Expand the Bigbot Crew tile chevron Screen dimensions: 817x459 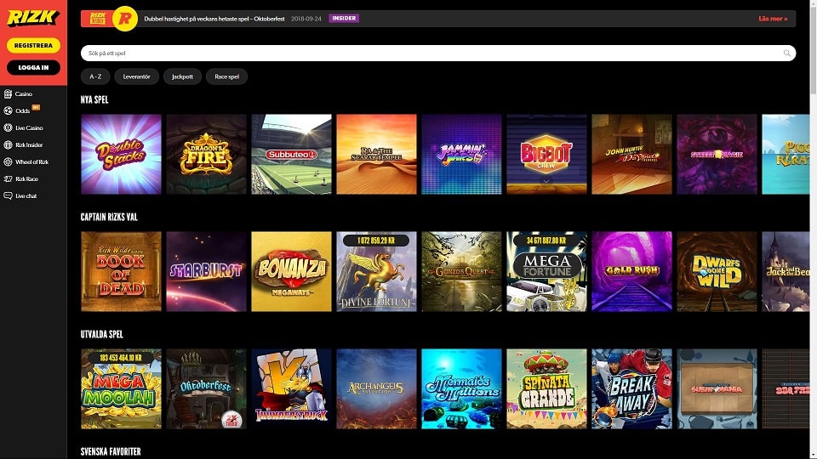(546, 180)
